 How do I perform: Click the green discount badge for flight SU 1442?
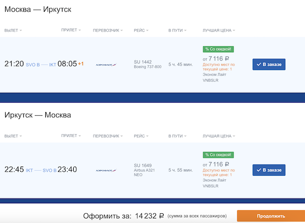click(x=218, y=49)
